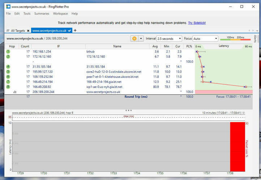Click the red packet loss bar in timeline
The width and height of the screenshot is (261, 180).
pyautogui.click(x=238, y=147)
